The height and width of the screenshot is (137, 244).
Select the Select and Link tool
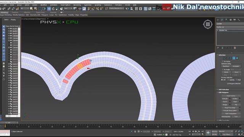(x=9, y=9)
